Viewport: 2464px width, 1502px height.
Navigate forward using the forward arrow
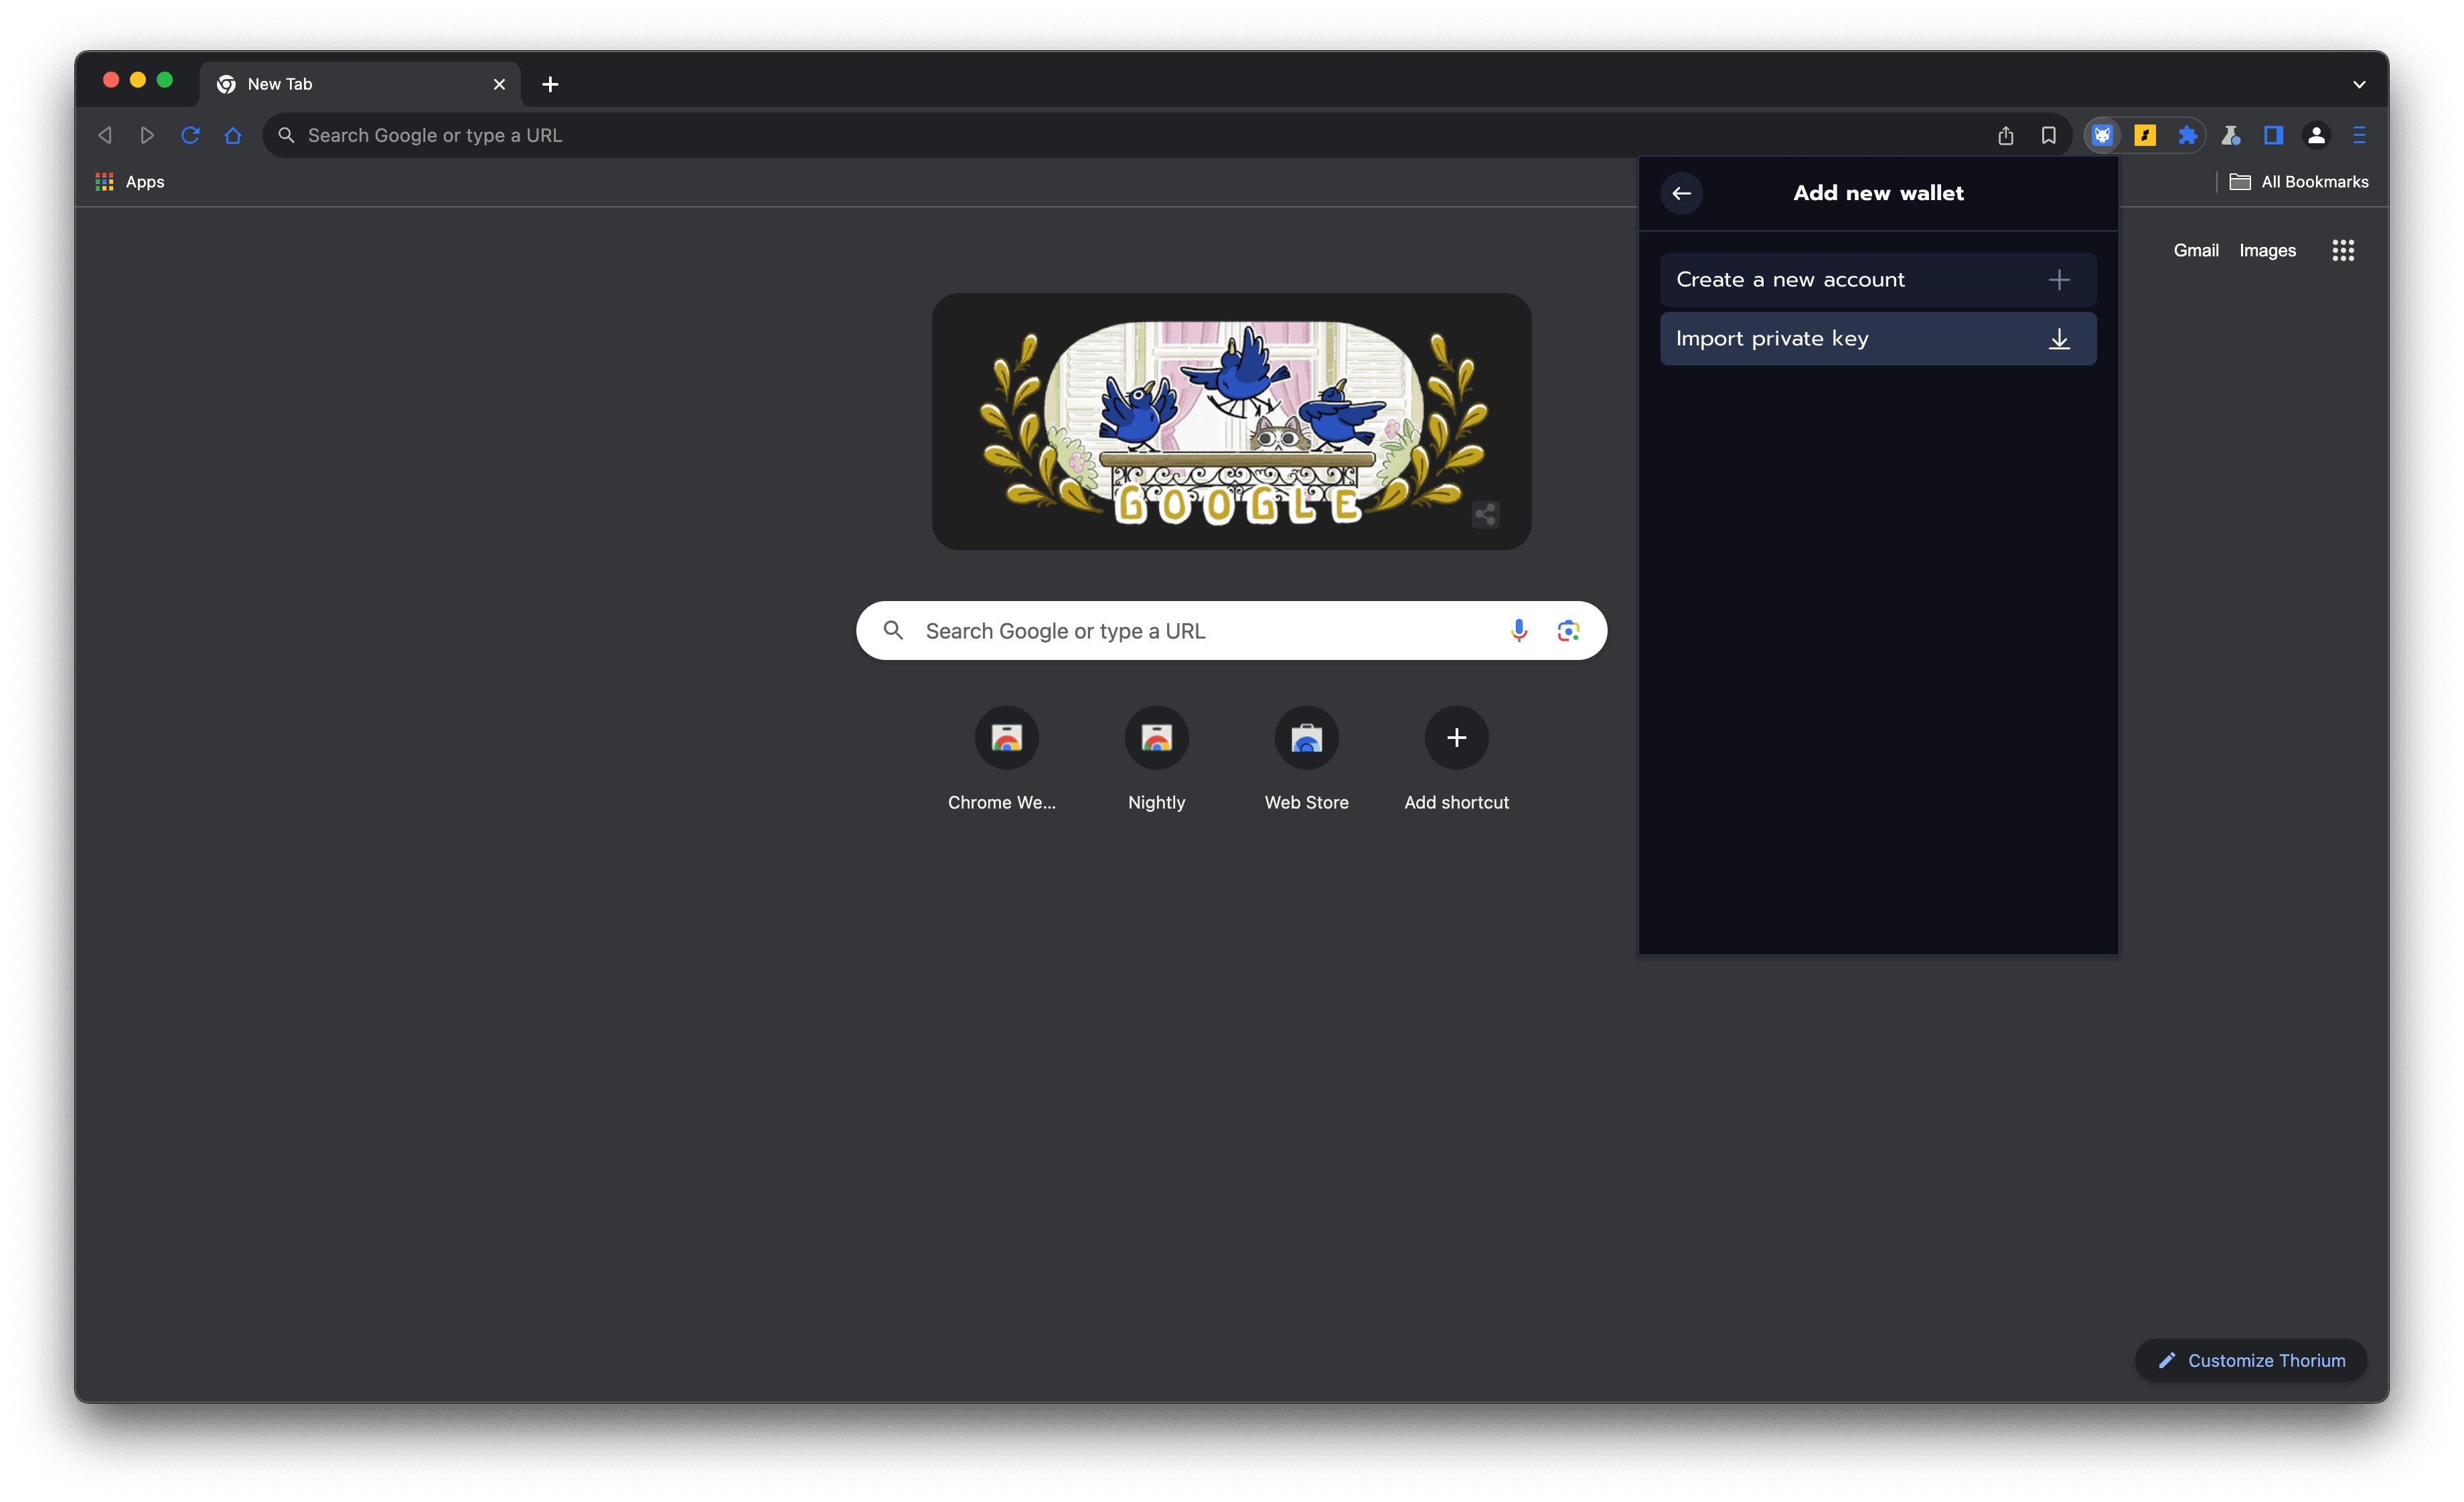pos(147,135)
